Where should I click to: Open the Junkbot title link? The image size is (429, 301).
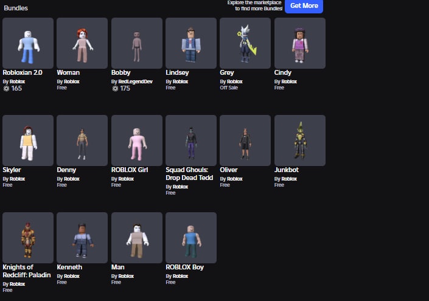click(x=286, y=170)
